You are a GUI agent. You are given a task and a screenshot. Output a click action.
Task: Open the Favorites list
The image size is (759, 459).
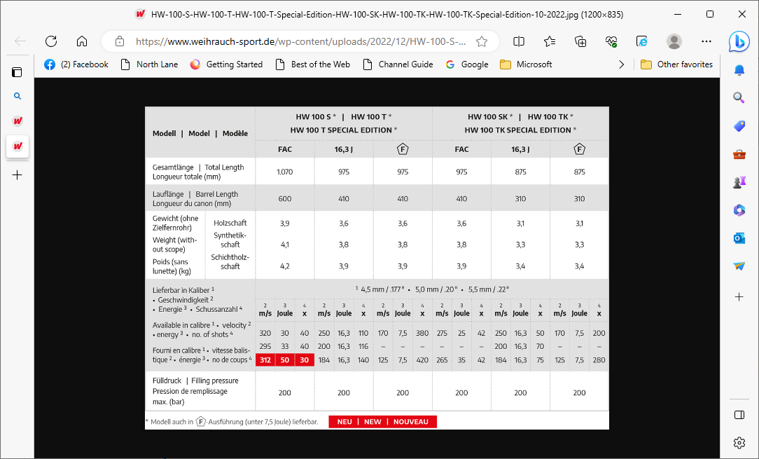pos(550,41)
